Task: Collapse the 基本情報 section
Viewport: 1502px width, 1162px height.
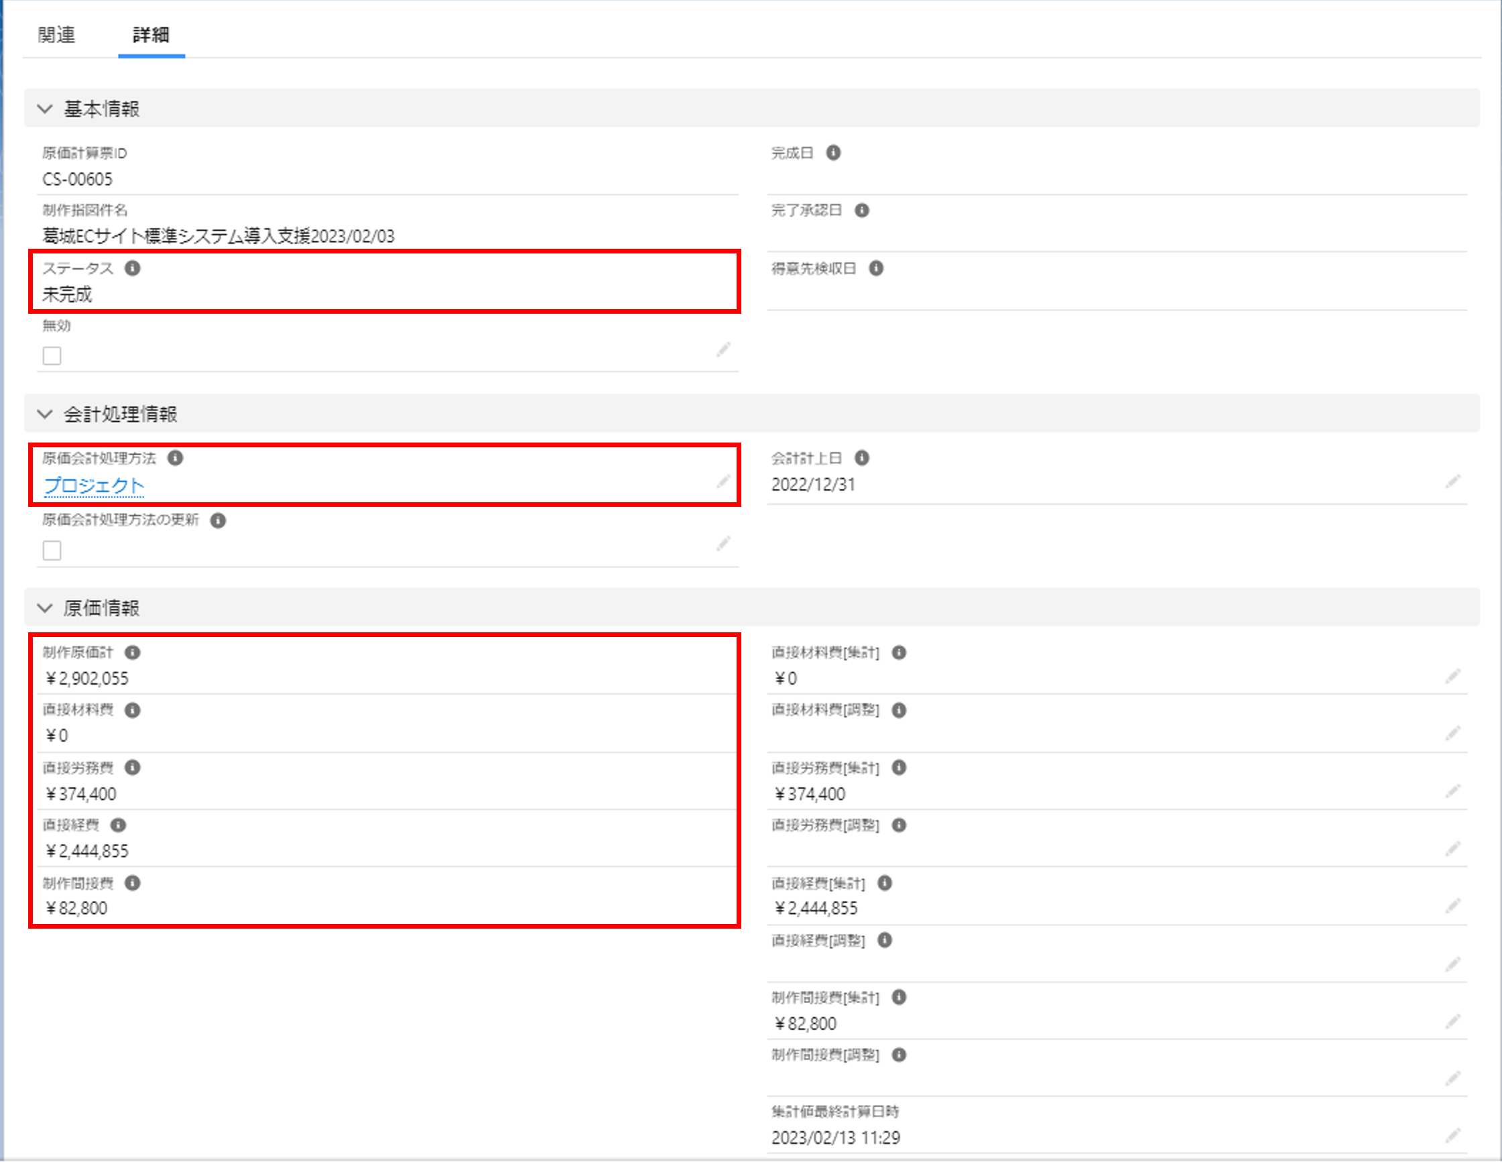Action: (x=46, y=109)
